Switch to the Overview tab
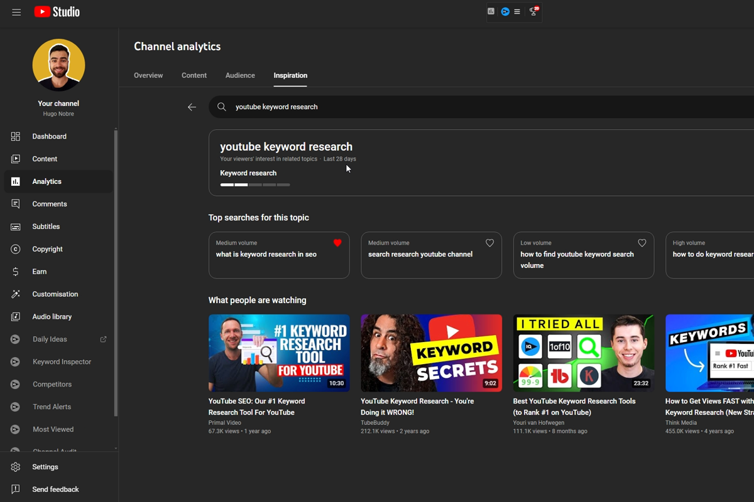 148,75
